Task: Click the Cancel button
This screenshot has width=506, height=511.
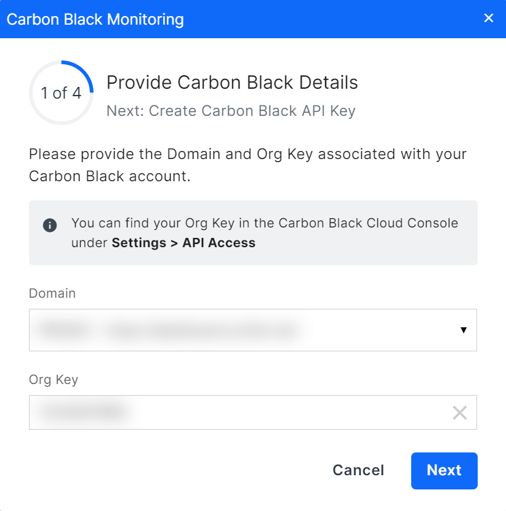Action: pos(358,470)
